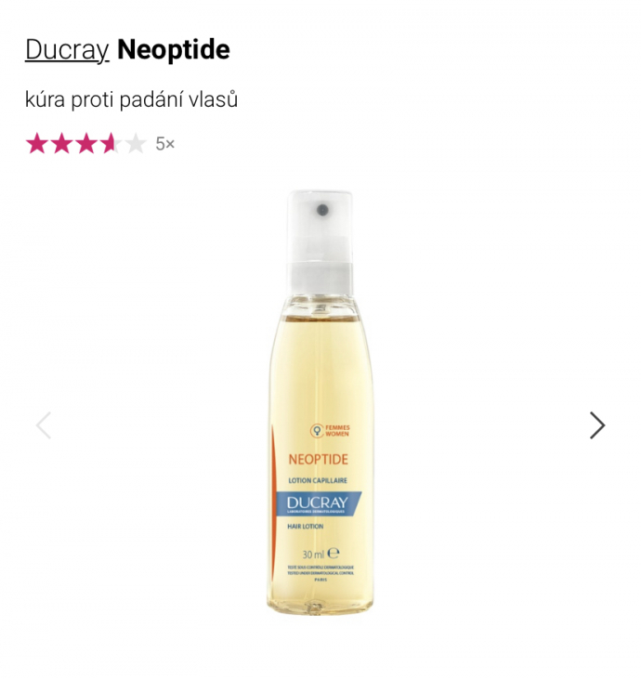Click the first pink rating star

[x=37, y=143]
